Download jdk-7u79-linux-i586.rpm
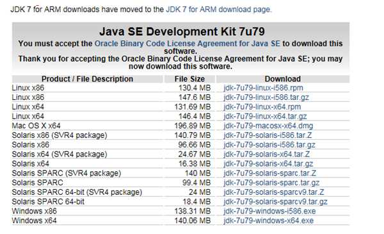This screenshot has width=384, height=234. 263,88
